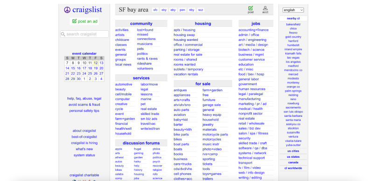This screenshot has width=373, height=181.
Task: Click the event calendar heading link
Action: (84, 54)
